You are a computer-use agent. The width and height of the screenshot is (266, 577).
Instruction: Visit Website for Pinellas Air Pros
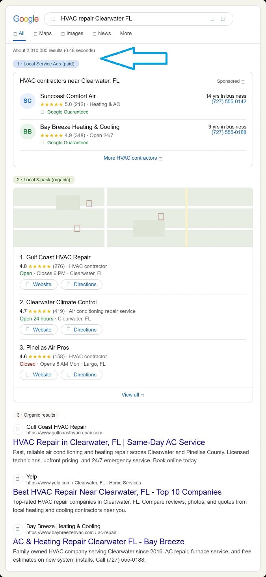point(39,375)
